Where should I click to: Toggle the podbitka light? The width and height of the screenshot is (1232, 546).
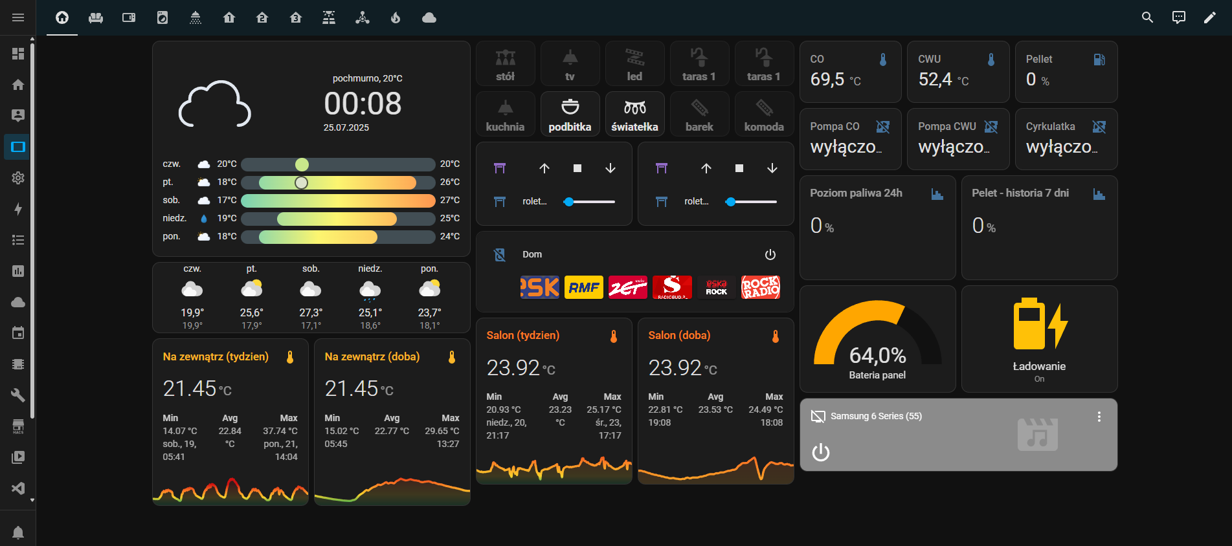pos(570,114)
